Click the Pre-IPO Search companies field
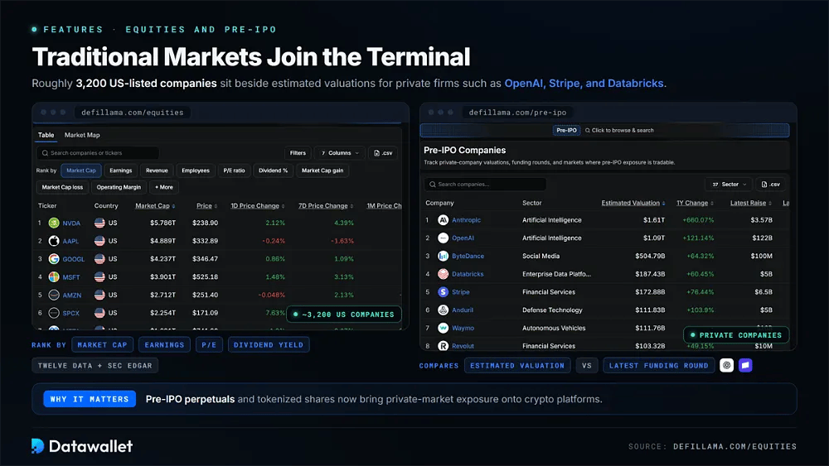Image resolution: width=829 pixels, height=466 pixels. (x=485, y=185)
